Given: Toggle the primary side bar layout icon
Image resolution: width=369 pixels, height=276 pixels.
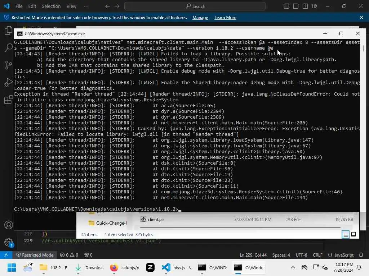Looking at the screenshot, I should 286,6.
